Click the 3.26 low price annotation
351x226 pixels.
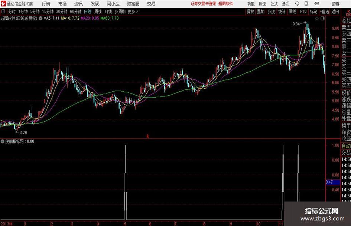click(23, 132)
